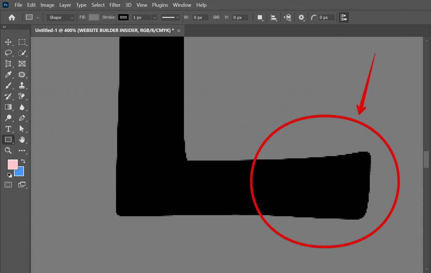Screen dimensions: 431x273
Task: Link the width and height values
Action: click(x=216, y=17)
